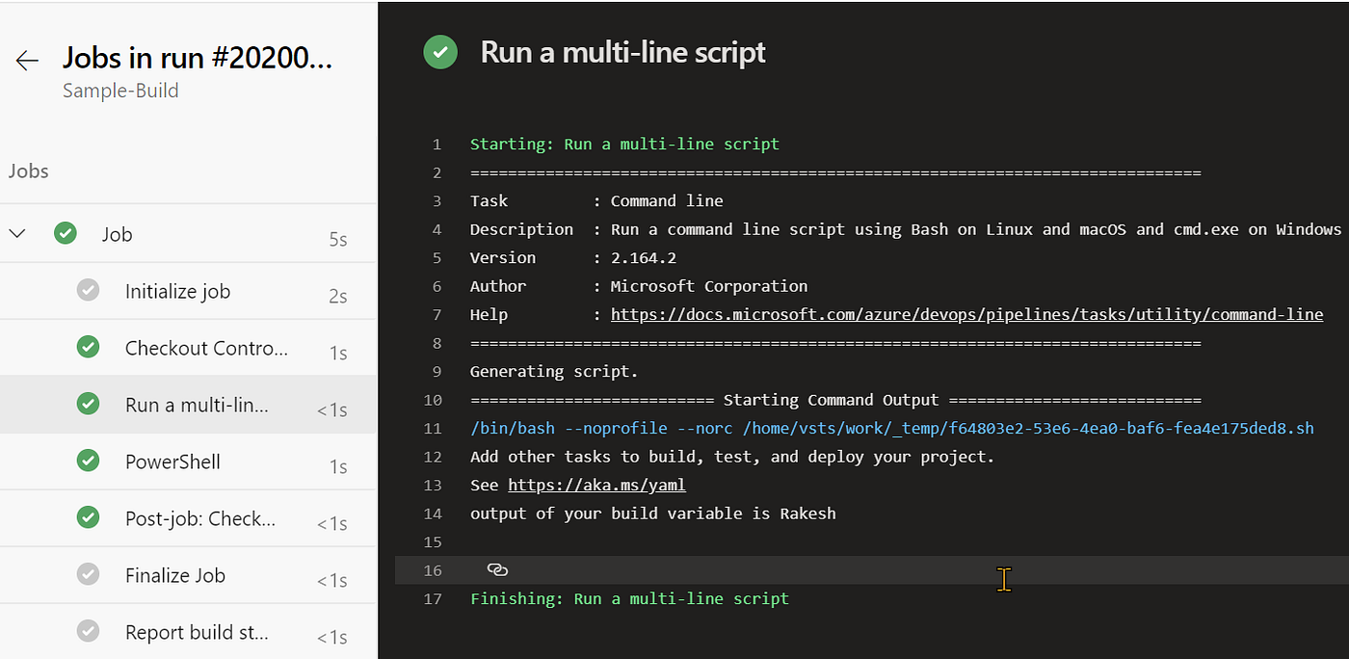Select the Job row in jobs list
Screen dimensions: 1349x659
[188, 234]
